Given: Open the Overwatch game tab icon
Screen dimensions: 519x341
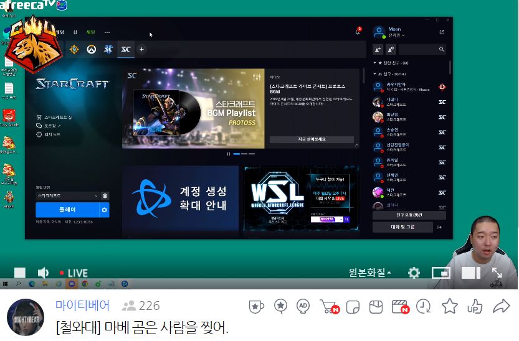Looking at the screenshot, I should click(92, 50).
